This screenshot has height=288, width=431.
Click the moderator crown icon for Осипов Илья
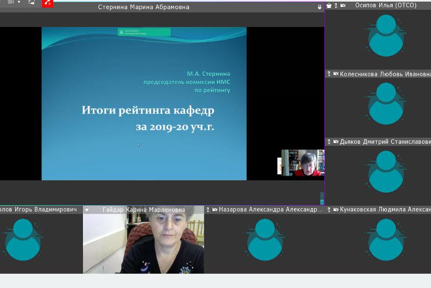[x=329, y=5]
